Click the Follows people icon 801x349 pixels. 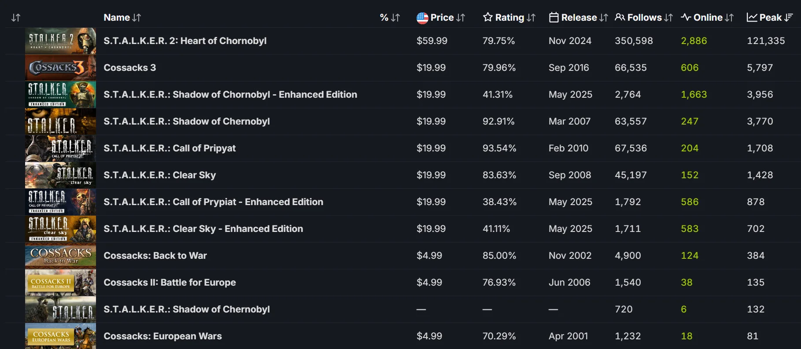[620, 18]
